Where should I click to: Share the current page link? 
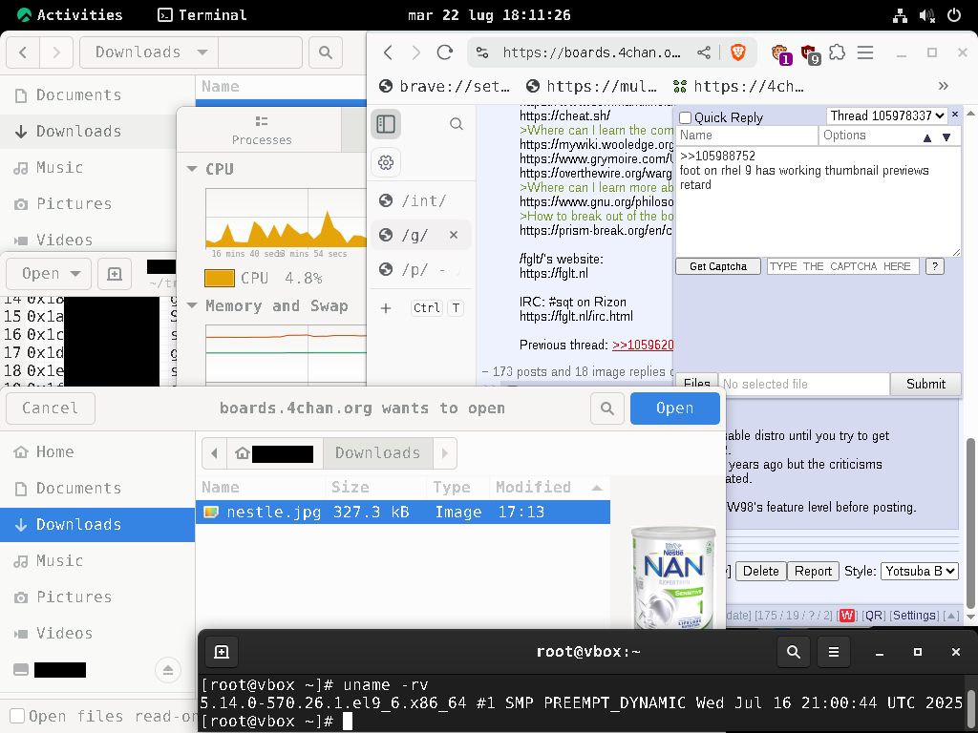pyautogui.click(x=704, y=52)
